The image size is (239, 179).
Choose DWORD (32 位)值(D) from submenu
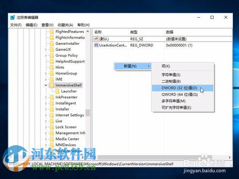pos(183,88)
